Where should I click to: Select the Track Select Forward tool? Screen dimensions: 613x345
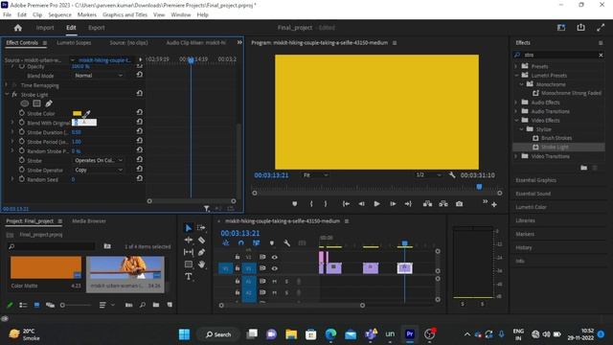[x=201, y=228]
